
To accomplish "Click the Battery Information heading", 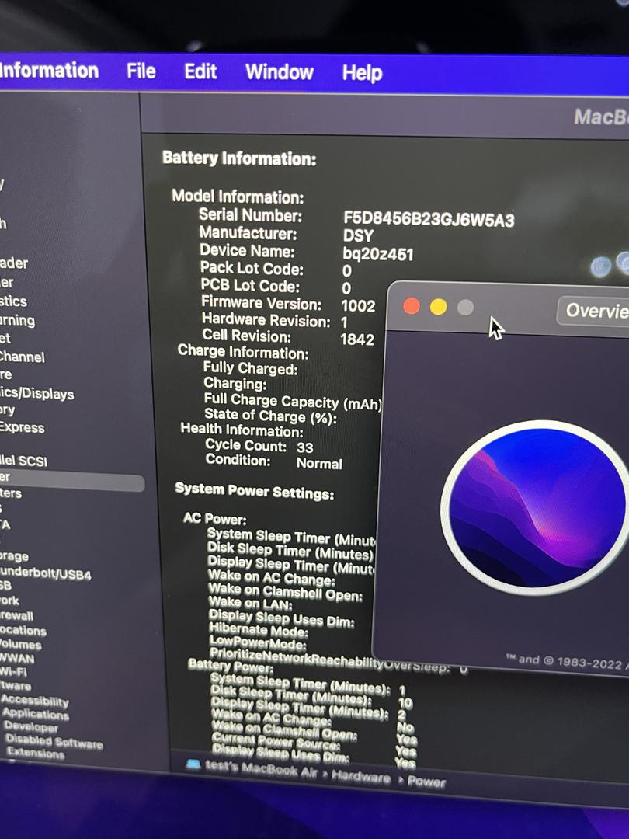I will coord(239,158).
